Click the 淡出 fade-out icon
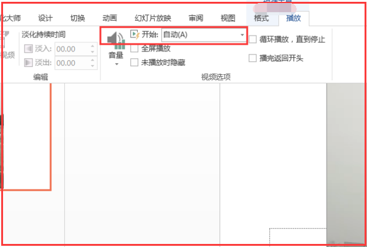Screen dimensions: 367x247 click(x=28, y=63)
